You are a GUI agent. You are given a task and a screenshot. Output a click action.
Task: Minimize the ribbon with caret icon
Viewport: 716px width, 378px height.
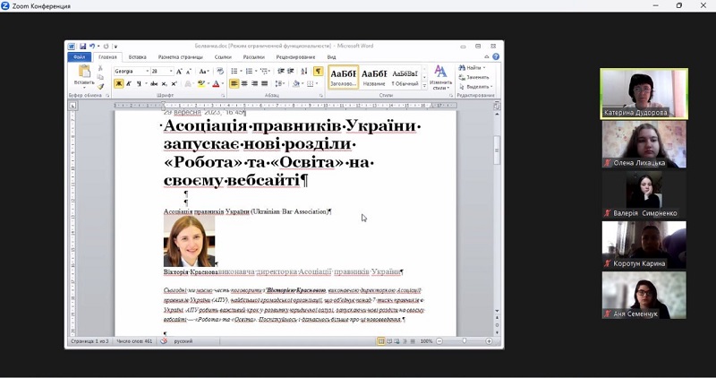(x=486, y=56)
